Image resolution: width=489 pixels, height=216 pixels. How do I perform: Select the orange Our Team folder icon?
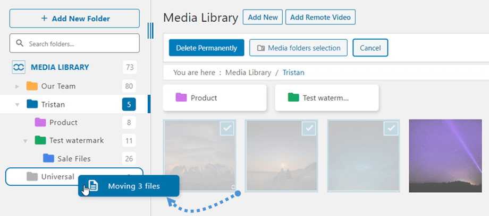coord(32,86)
